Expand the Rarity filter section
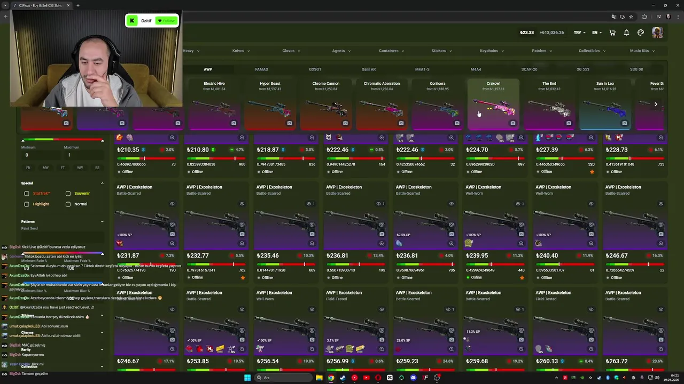The height and width of the screenshot is (384, 684). click(102, 349)
